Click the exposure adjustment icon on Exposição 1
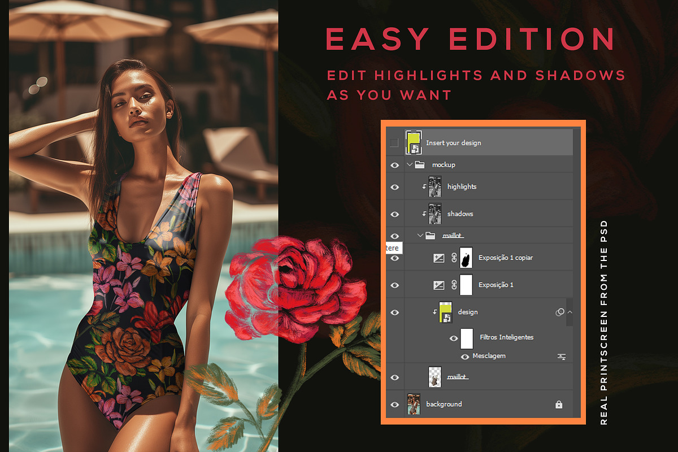 coord(438,285)
